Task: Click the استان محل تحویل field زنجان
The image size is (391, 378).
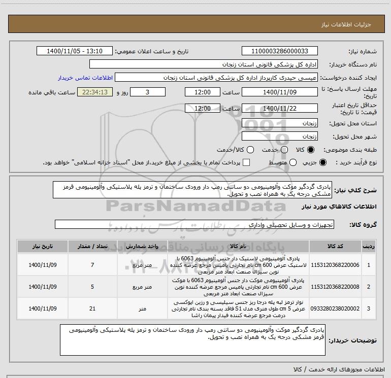Action: point(279,123)
